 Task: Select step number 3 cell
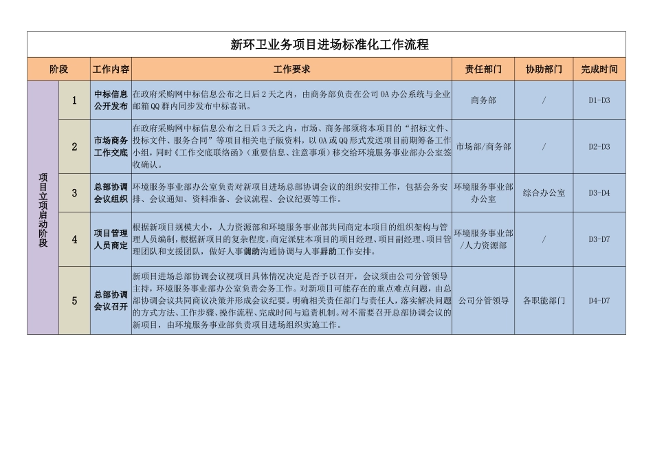click(x=74, y=193)
